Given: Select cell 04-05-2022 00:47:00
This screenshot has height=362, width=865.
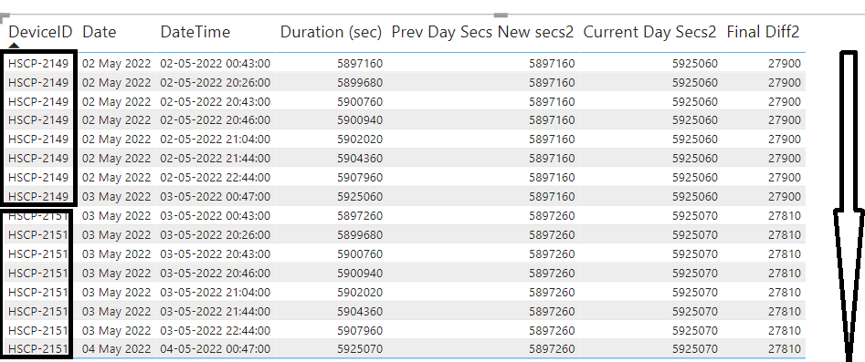Looking at the screenshot, I should (216, 349).
